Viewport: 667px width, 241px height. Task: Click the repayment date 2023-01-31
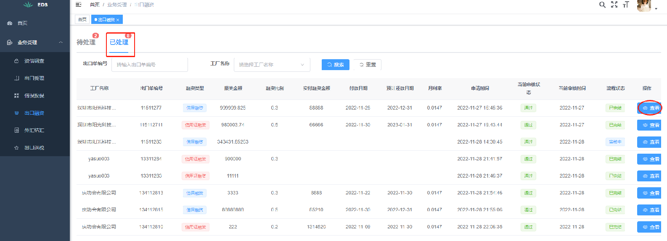point(400,125)
